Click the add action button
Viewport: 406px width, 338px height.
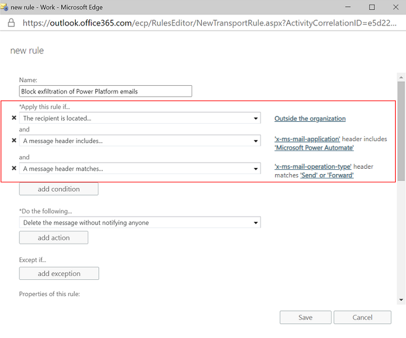pyautogui.click(x=53, y=238)
